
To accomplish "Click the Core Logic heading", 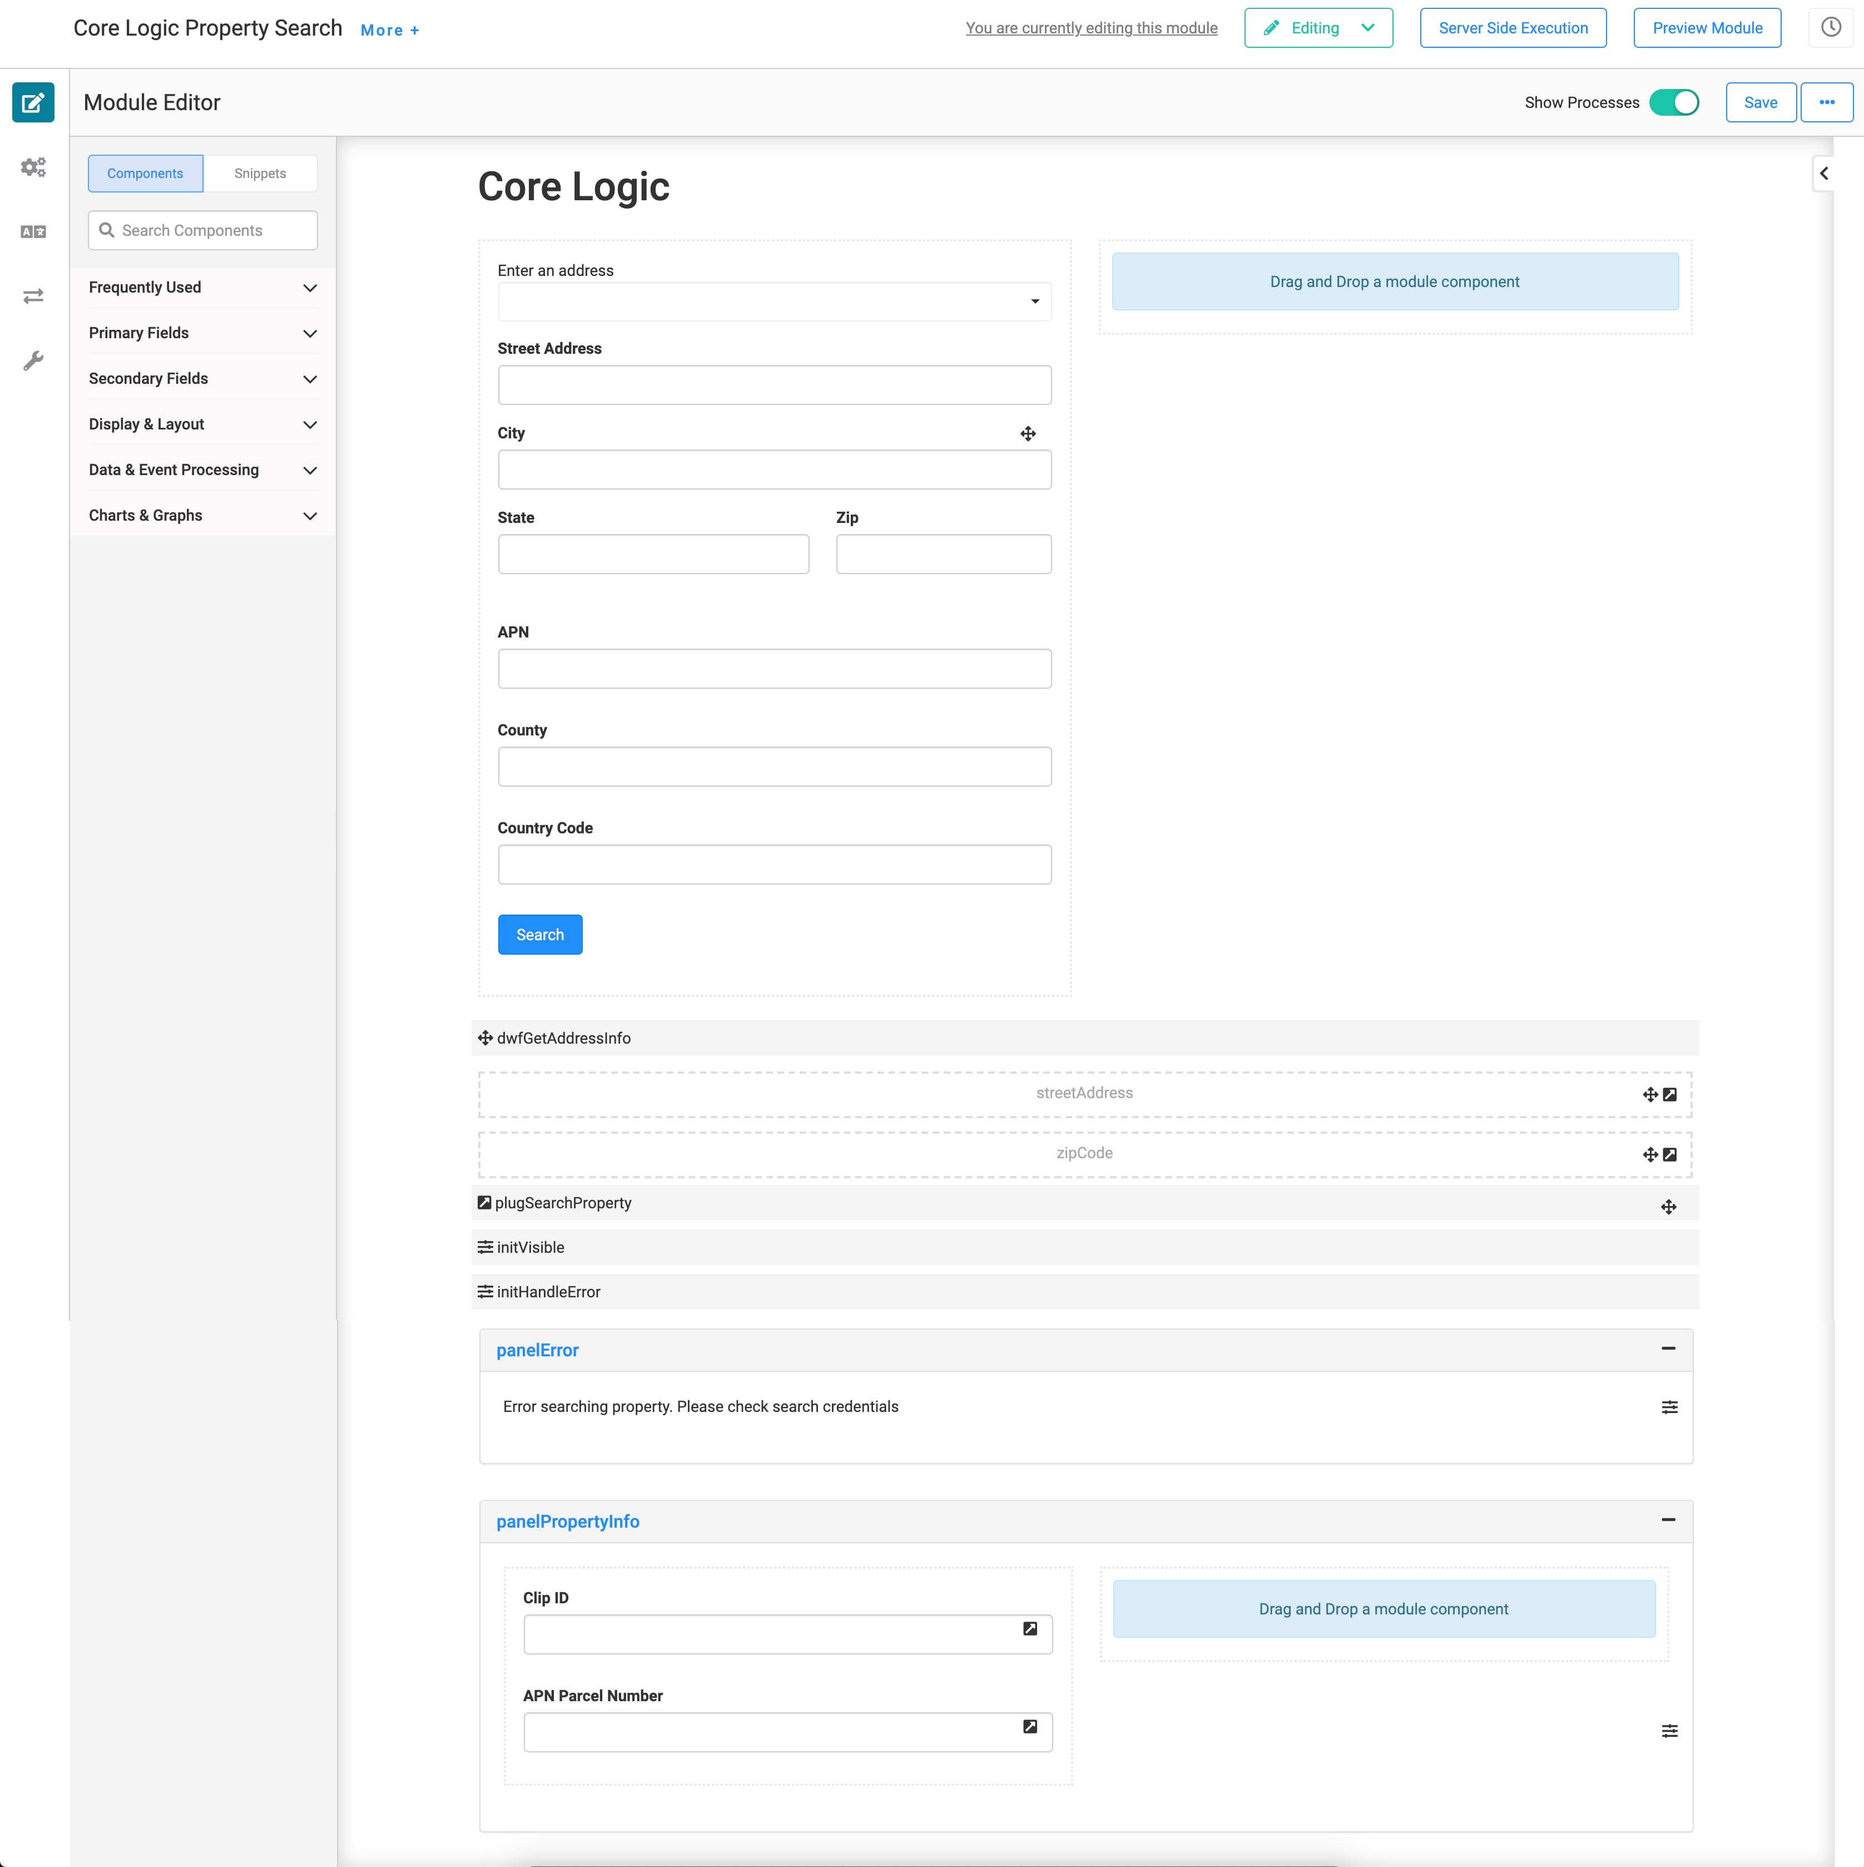I will click(x=573, y=186).
